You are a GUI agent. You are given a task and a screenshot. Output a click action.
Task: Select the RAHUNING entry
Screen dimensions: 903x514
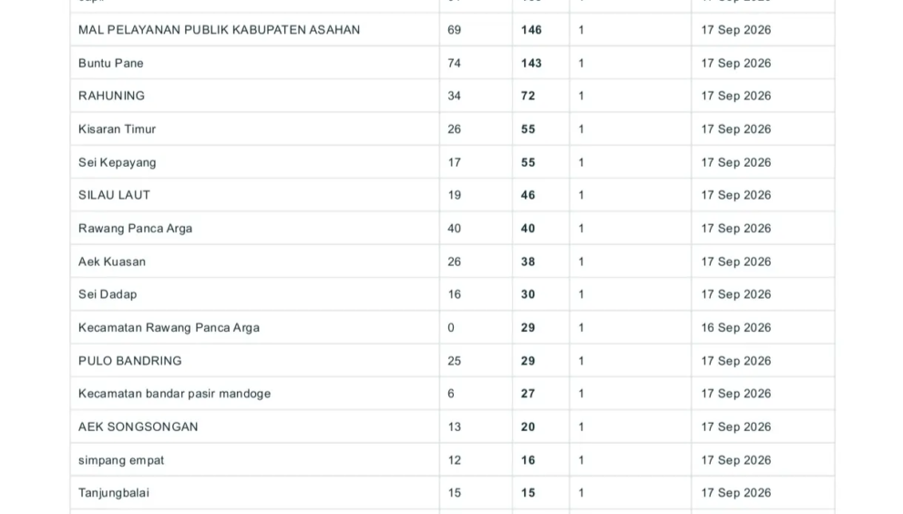pos(111,97)
